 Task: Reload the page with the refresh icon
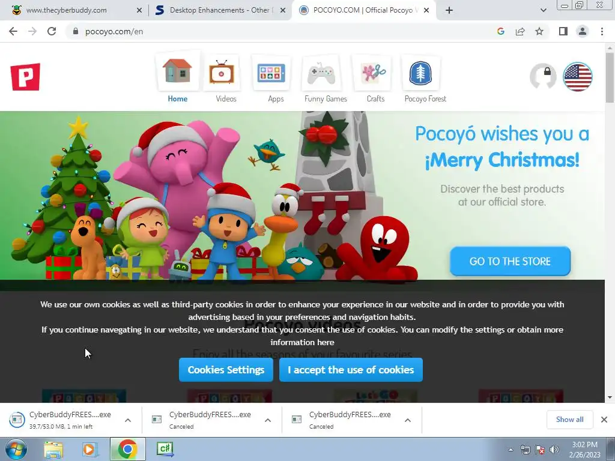pos(52,31)
